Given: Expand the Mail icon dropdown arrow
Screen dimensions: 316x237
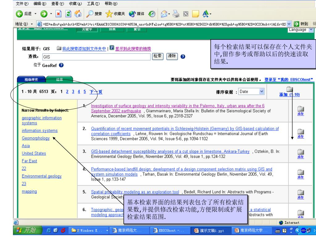Looking at the screenshot, I should click(169, 14).
